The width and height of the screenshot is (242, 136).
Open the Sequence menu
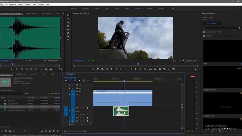(12, 4)
